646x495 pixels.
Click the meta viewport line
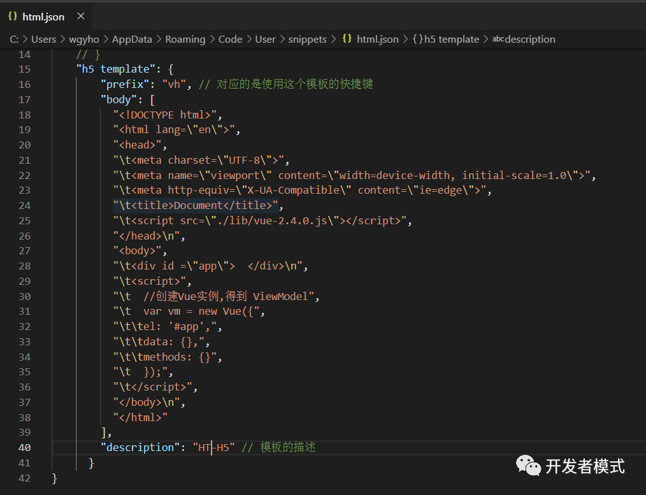352,175
